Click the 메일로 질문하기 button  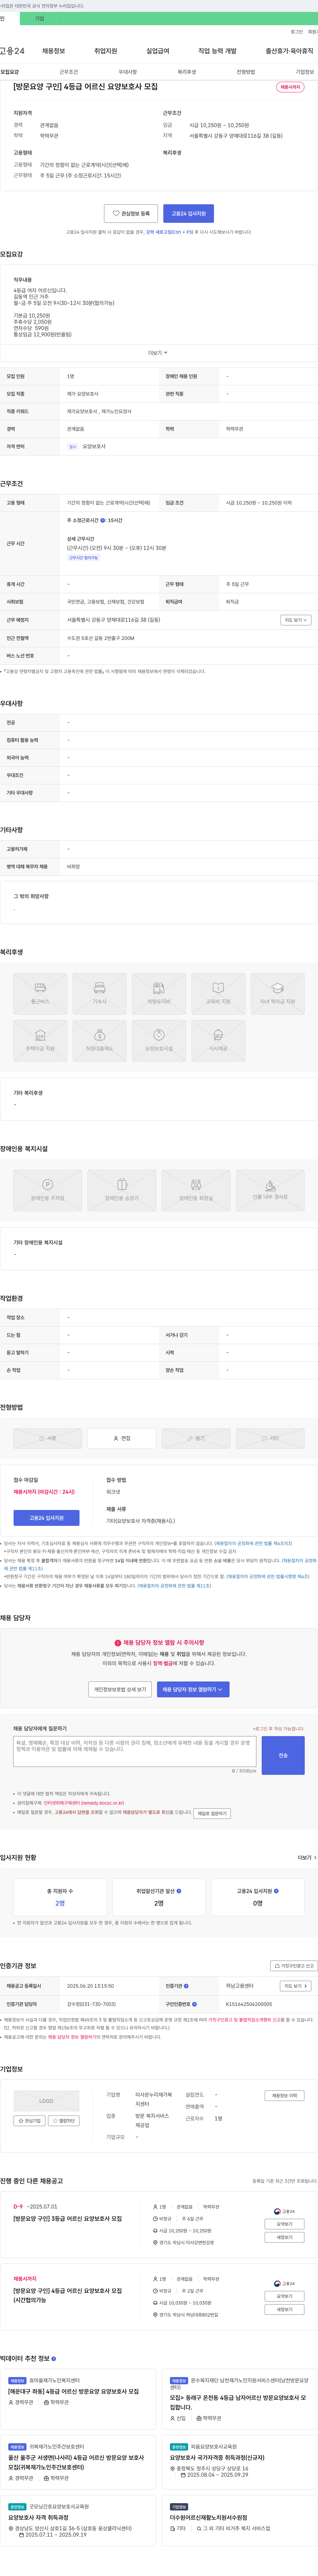tap(212, 1813)
